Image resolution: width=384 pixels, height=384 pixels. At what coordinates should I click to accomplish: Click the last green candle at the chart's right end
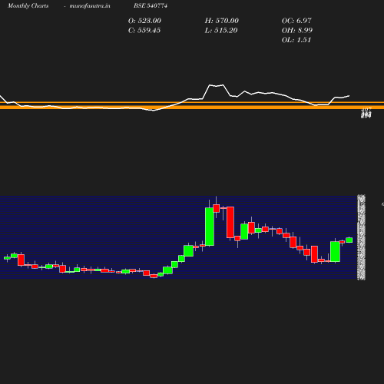point(349,240)
